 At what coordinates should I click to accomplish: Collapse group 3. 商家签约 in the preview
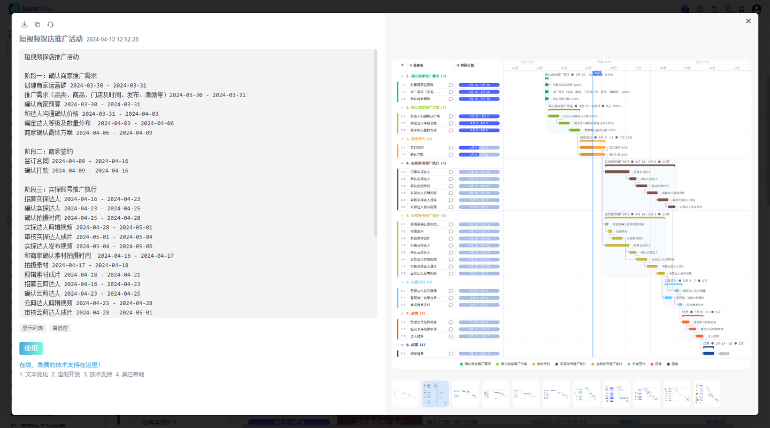click(x=402, y=139)
